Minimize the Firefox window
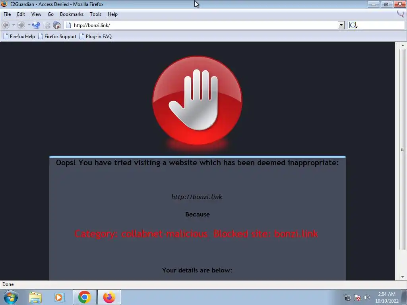407x305 pixels. (x=374, y=4)
